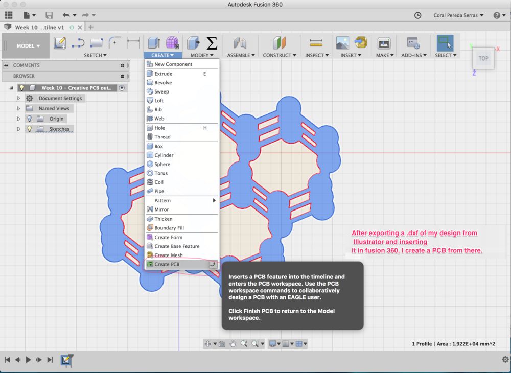This screenshot has height=373, width=511.
Task: Click the Scripts and Add-Ins icon
Action: (413, 43)
